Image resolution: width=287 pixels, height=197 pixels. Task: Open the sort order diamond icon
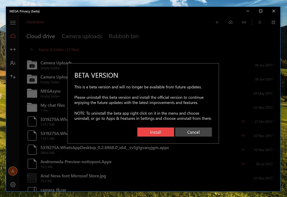point(260,22)
